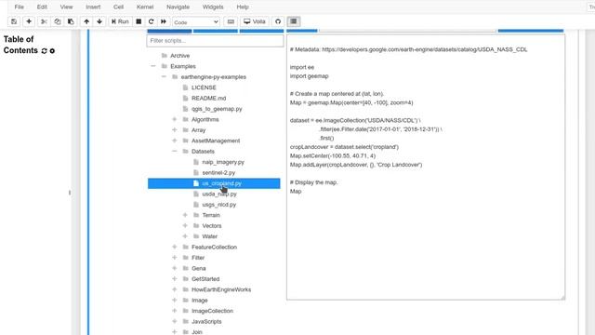Expand the JavaScripts folder
The width and height of the screenshot is (595, 335).
[175, 321]
